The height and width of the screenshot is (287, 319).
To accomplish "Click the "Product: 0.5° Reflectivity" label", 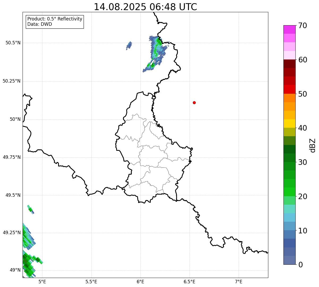I will tap(55, 19).
